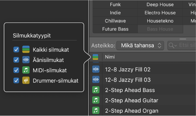Click the divider handle above the scale row

click(x=183, y=39)
